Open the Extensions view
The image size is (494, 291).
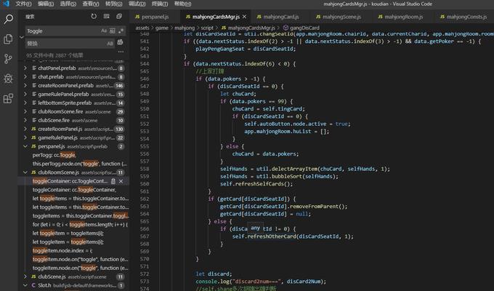click(9, 98)
